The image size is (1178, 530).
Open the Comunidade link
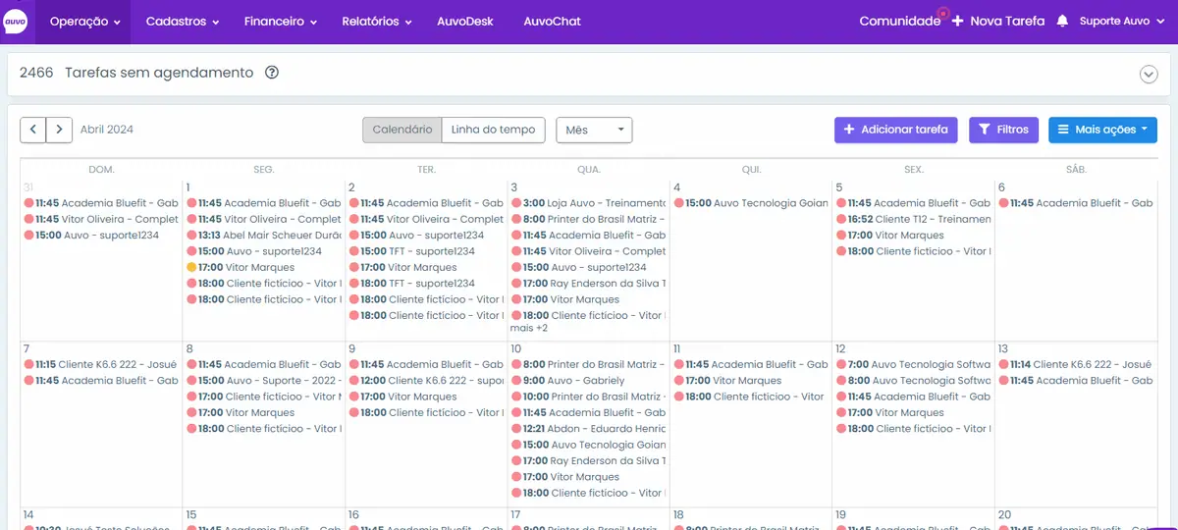point(899,21)
